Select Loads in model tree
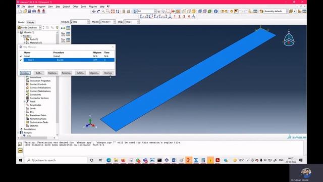323x182 pixels. click(32, 108)
